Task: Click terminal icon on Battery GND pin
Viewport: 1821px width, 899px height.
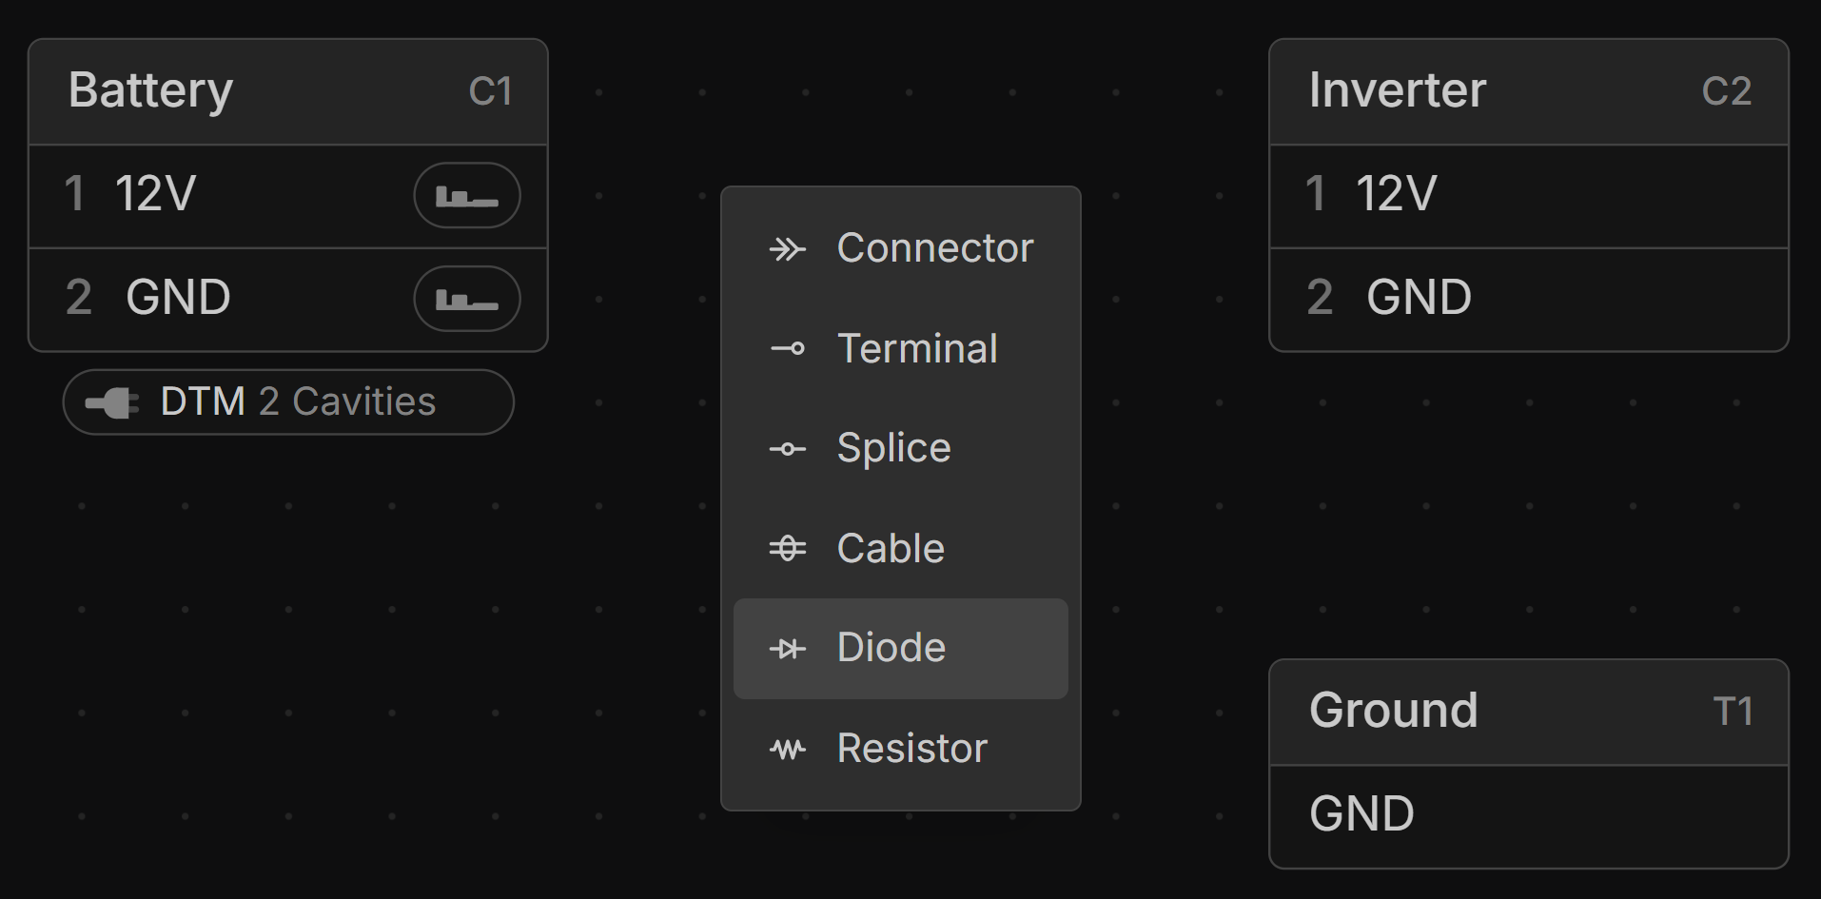Action: tap(466, 299)
